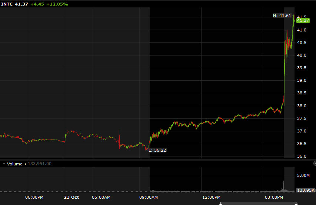
Task: Click the green 41.37 price axis tag
Action: (x=303, y=21)
